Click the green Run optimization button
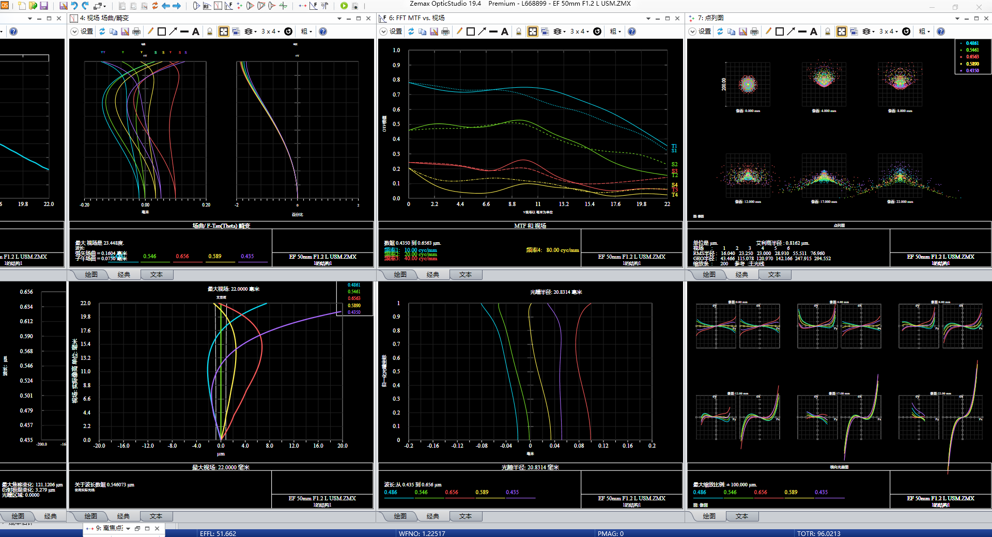This screenshot has height=537, width=992. (344, 6)
